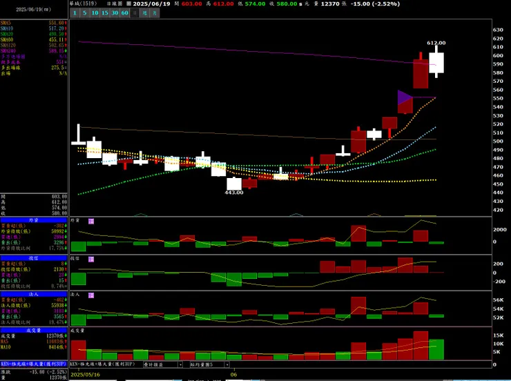The width and height of the screenshot is (511, 381).
Task: Switch to the daily (日) chart button
Action: click(x=135, y=13)
